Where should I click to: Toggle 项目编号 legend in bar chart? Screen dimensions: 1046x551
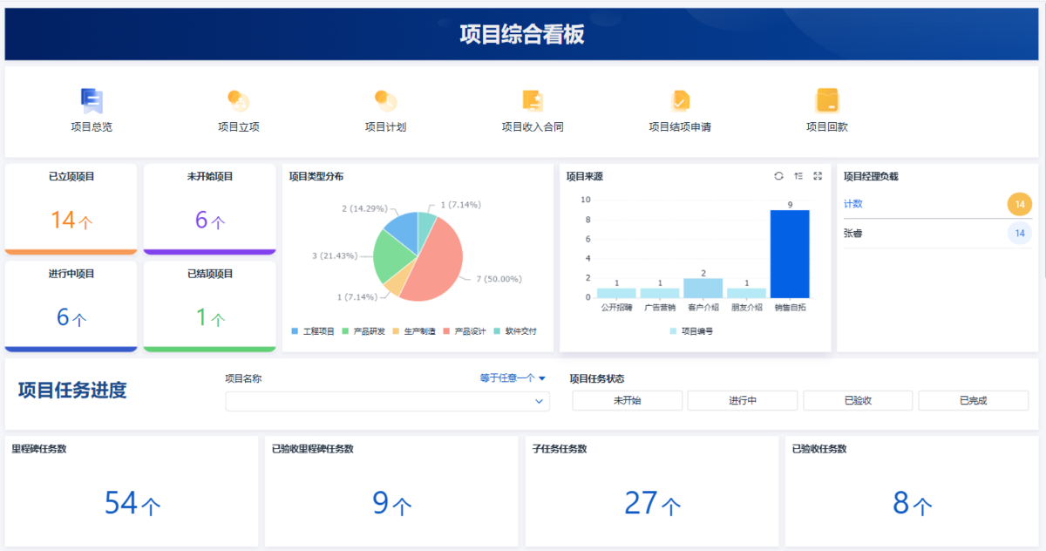691,331
